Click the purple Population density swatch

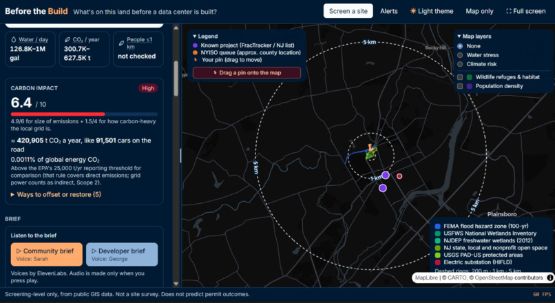[470, 86]
